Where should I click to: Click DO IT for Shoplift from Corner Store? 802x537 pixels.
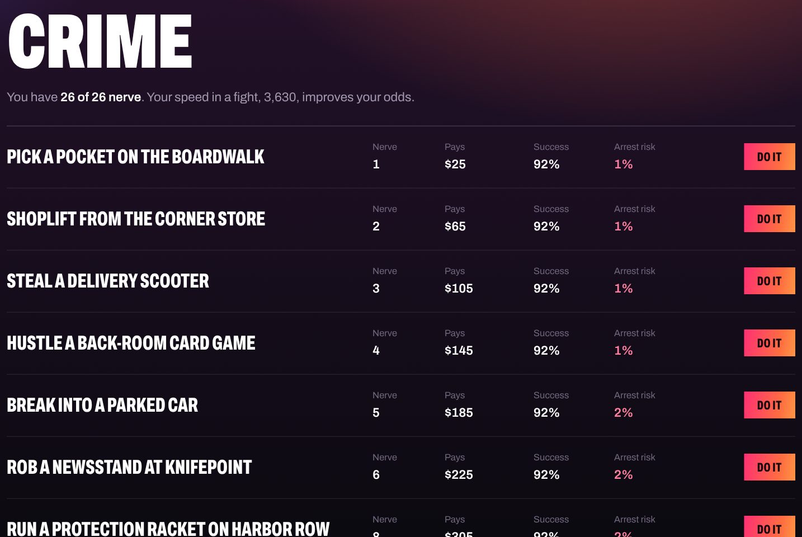click(769, 219)
